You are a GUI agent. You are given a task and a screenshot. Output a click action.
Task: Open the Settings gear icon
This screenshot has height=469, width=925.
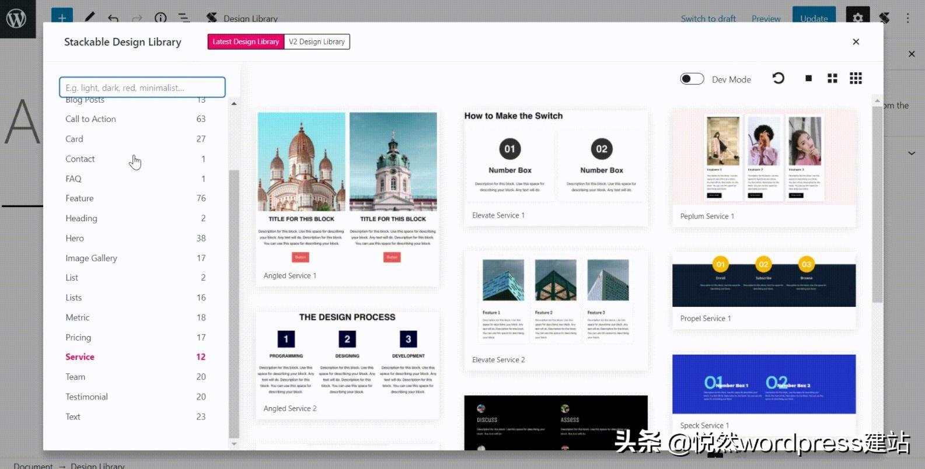click(x=857, y=17)
